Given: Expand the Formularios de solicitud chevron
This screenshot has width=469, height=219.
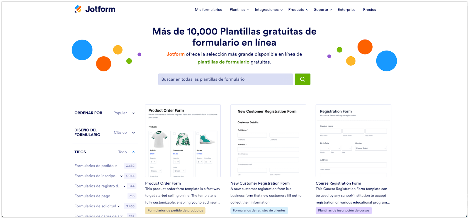Looking at the screenshot, I should (x=119, y=206).
